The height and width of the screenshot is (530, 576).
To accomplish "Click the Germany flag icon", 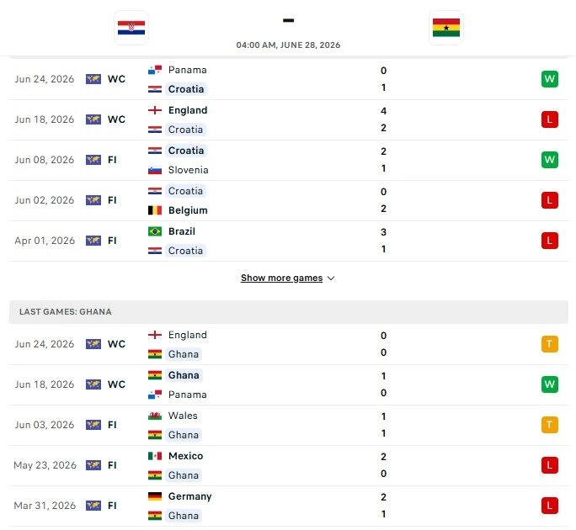I will 155,496.
